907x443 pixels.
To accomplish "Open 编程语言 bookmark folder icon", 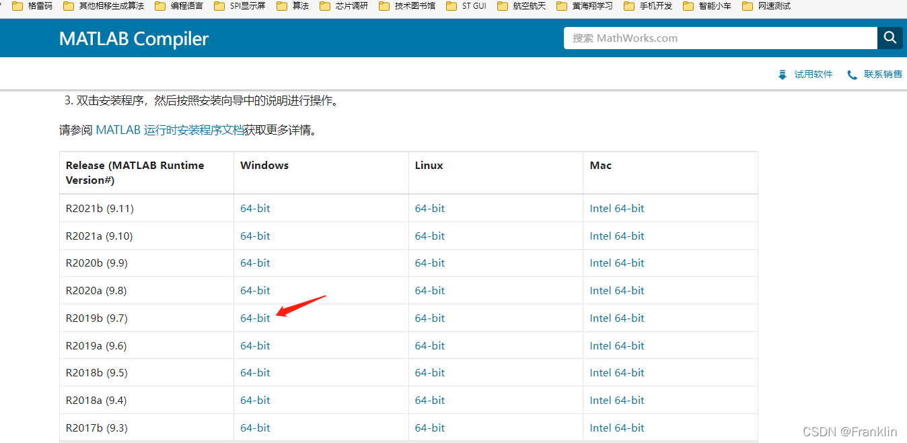I will pyautogui.click(x=159, y=6).
